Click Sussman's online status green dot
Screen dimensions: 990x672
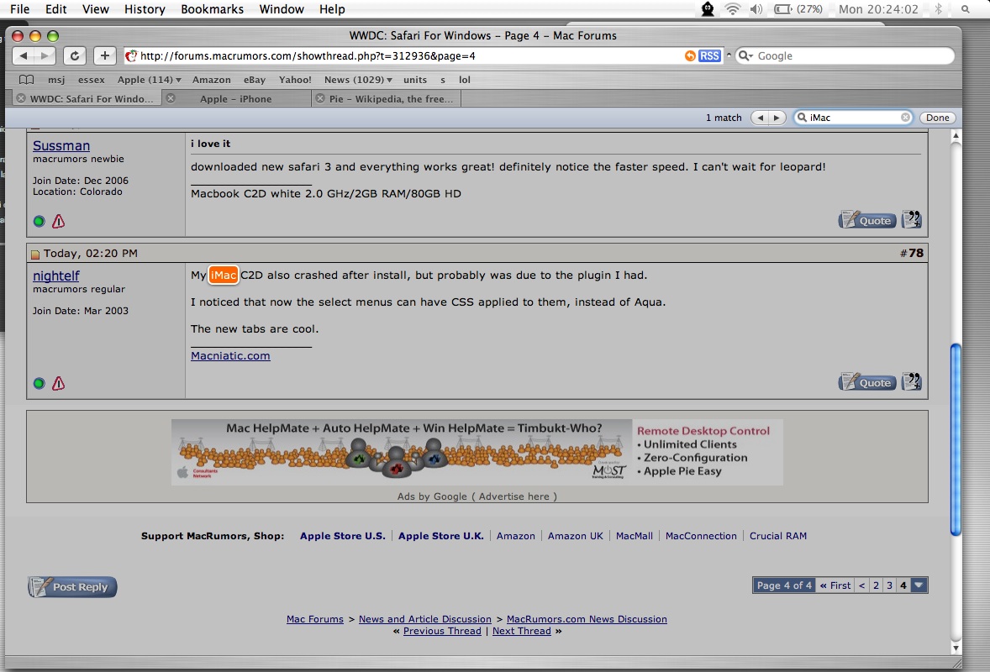pos(39,222)
